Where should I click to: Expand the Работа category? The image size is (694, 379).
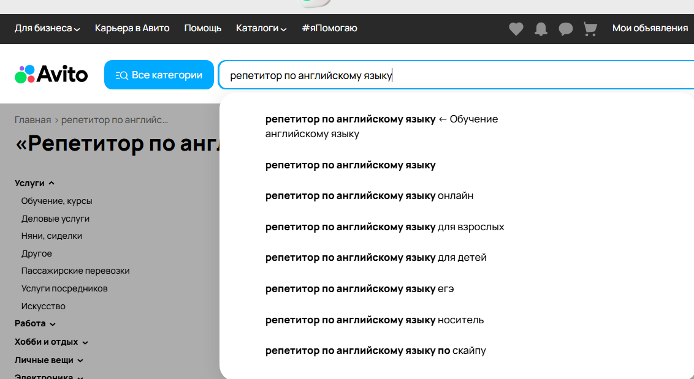[34, 323]
